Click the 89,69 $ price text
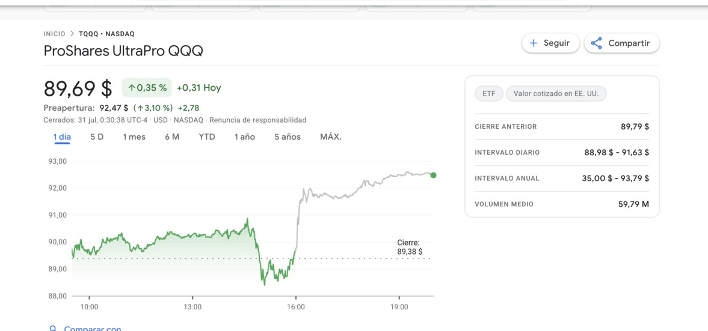The image size is (708, 331). (x=78, y=88)
